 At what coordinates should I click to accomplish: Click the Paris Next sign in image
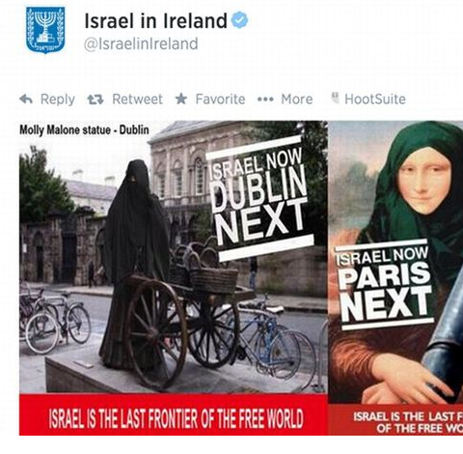tap(385, 285)
